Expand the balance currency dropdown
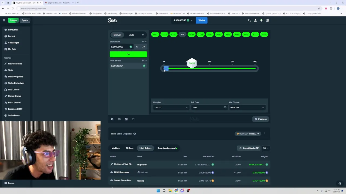 pos(192,20)
